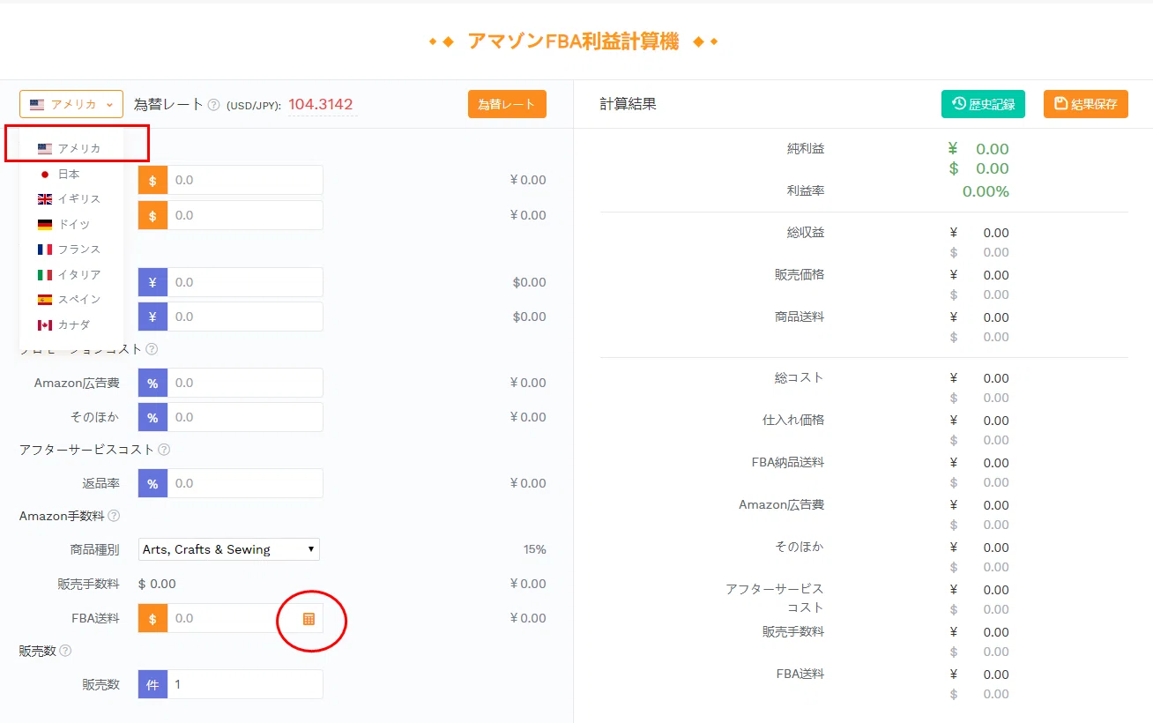Click the orange 為替レート button

tap(507, 104)
